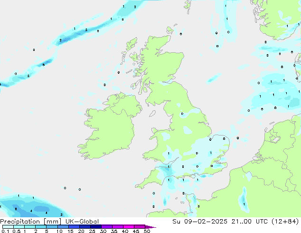The height and width of the screenshot is (233, 301).
Task: Click the legend label '10'
Action: (x=59, y=231)
